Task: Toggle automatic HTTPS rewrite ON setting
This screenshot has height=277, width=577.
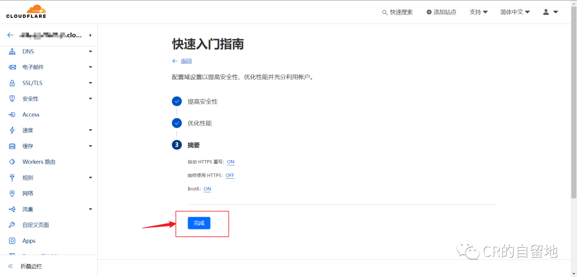Action: coord(230,162)
